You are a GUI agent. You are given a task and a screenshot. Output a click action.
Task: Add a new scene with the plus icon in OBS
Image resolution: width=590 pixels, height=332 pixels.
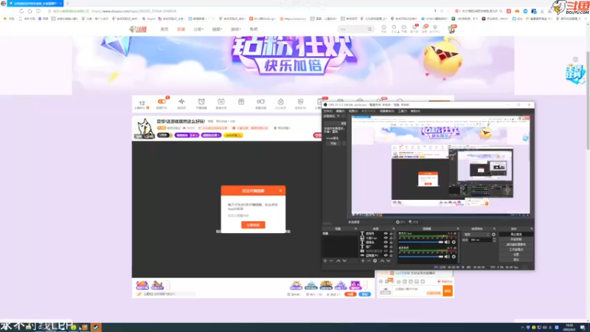point(324,261)
